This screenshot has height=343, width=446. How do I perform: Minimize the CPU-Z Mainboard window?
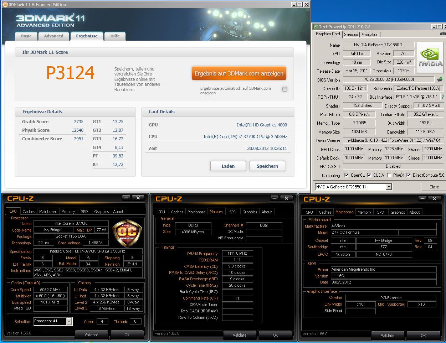coord(422,198)
